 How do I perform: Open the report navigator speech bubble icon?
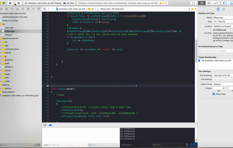[x=39, y=9]
